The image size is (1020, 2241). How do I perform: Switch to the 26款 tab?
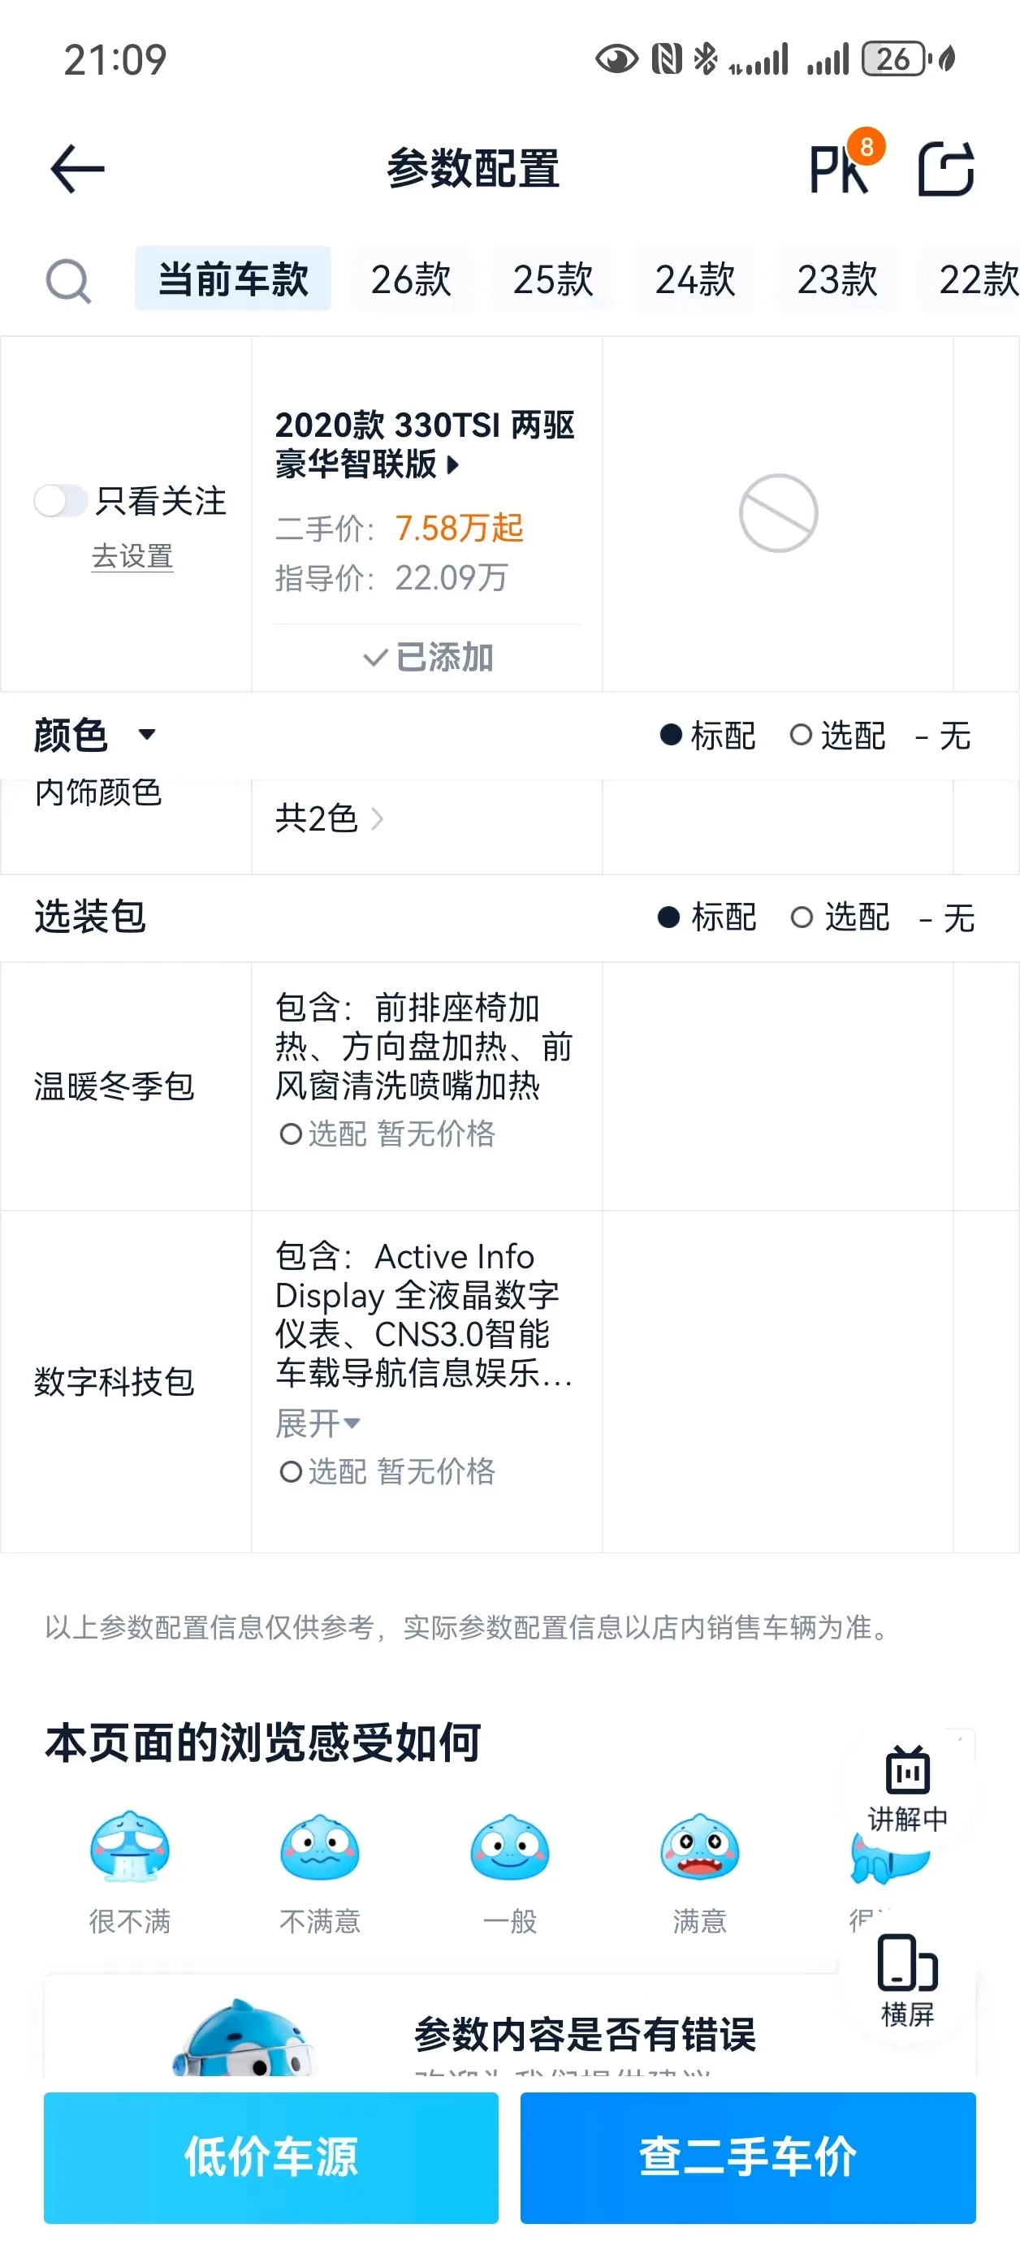tap(412, 279)
